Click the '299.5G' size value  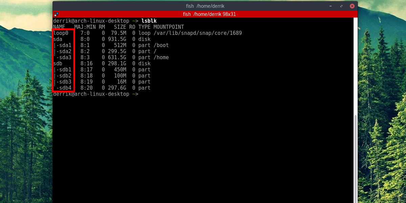117,51
